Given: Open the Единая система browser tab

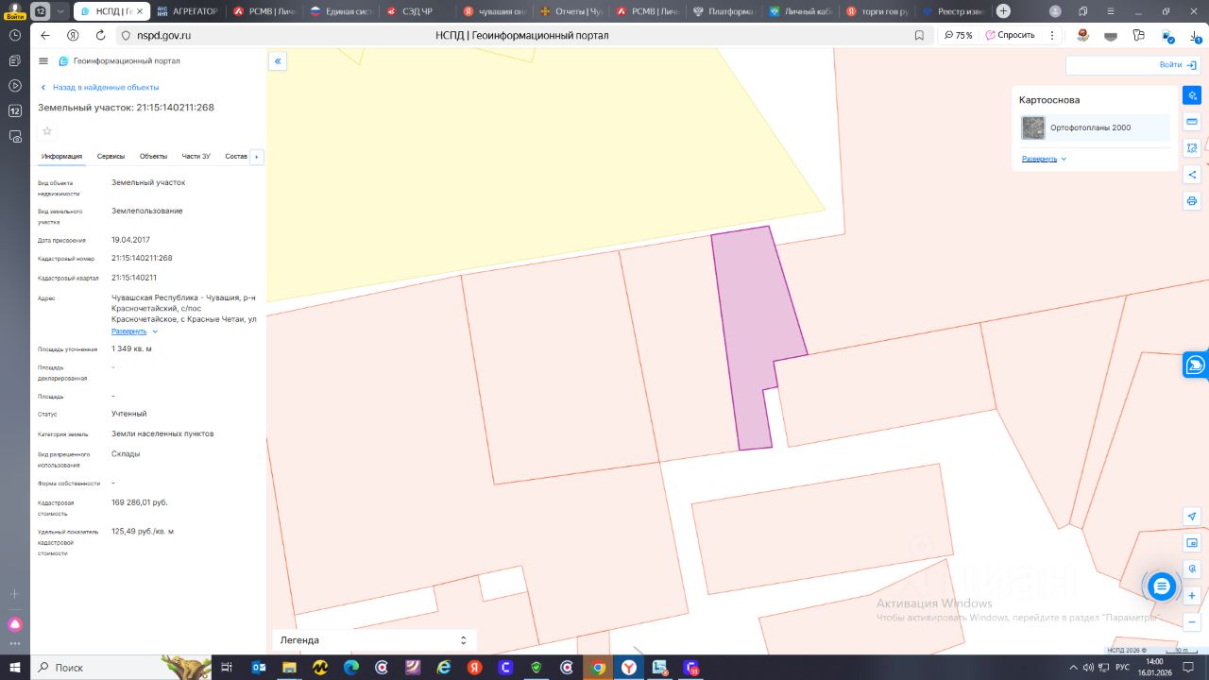Looking at the screenshot, I should pyautogui.click(x=341, y=11).
